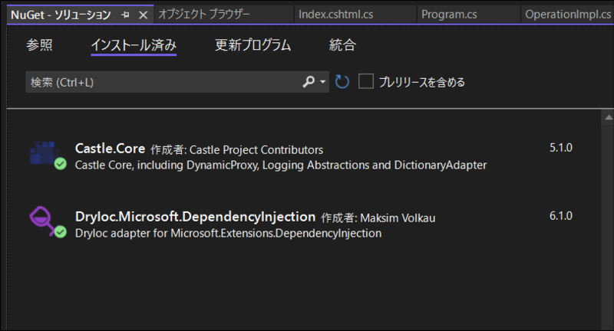The height and width of the screenshot is (331, 614).
Task: Select the 参照 browse tab
Action: [39, 45]
